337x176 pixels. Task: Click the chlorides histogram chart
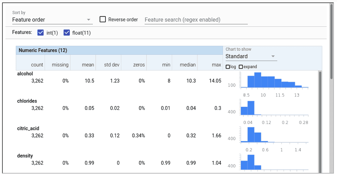coord(274,108)
